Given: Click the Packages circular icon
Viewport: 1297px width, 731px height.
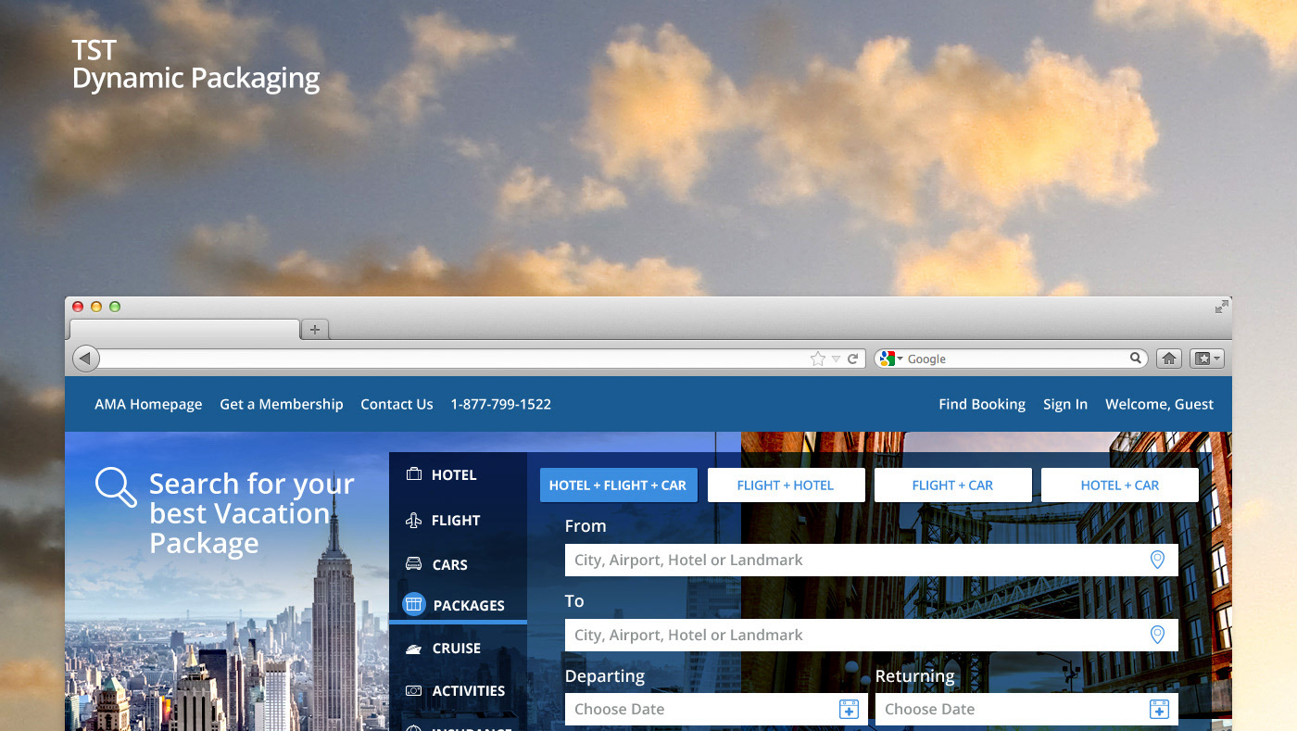Looking at the screenshot, I should pyautogui.click(x=413, y=604).
